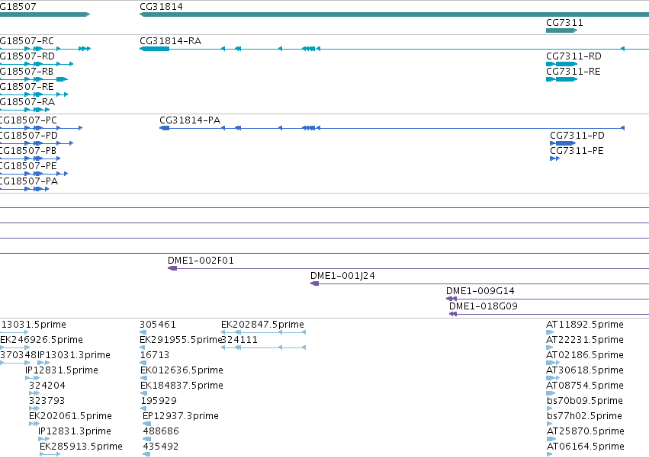Select the AT08754.5prime EST label
The image size is (649, 458).
(x=585, y=386)
